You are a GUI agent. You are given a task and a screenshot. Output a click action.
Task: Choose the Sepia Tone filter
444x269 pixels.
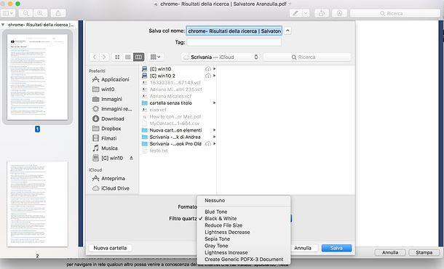coord(244,238)
